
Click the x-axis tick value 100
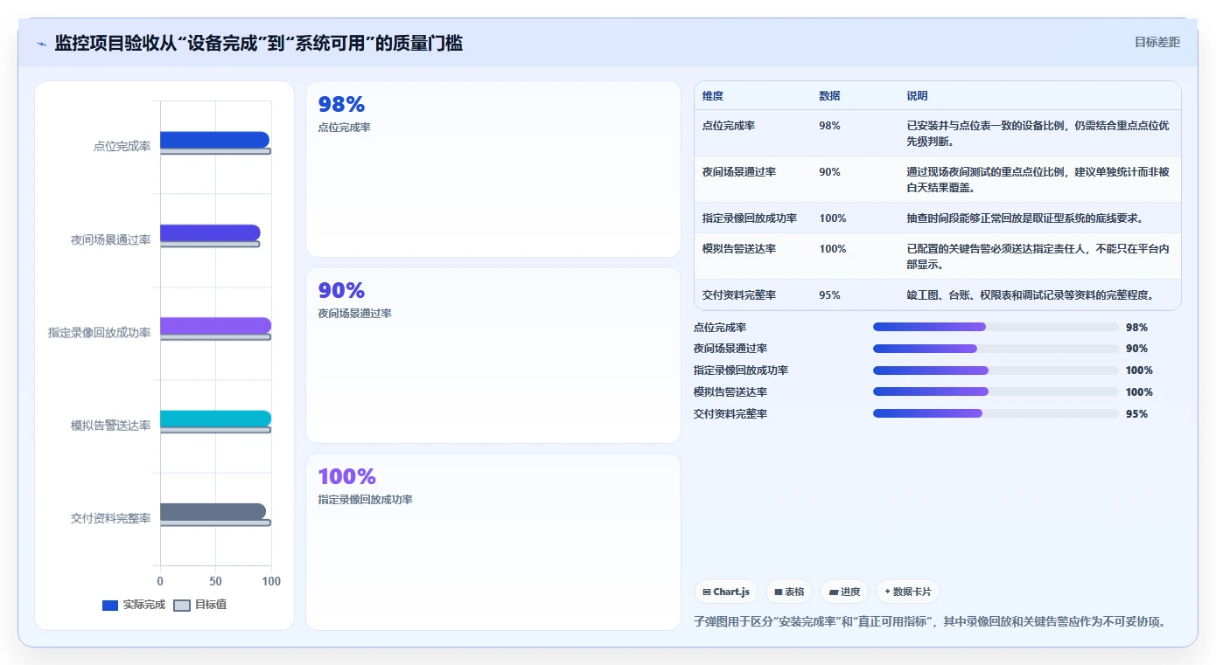(x=271, y=581)
